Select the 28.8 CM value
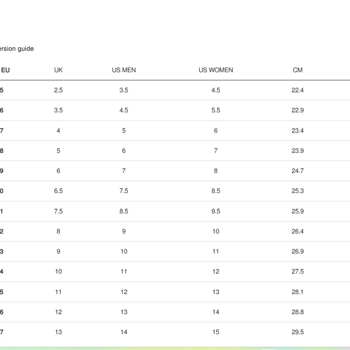Viewport: 350px width, 350px height. coord(297,312)
